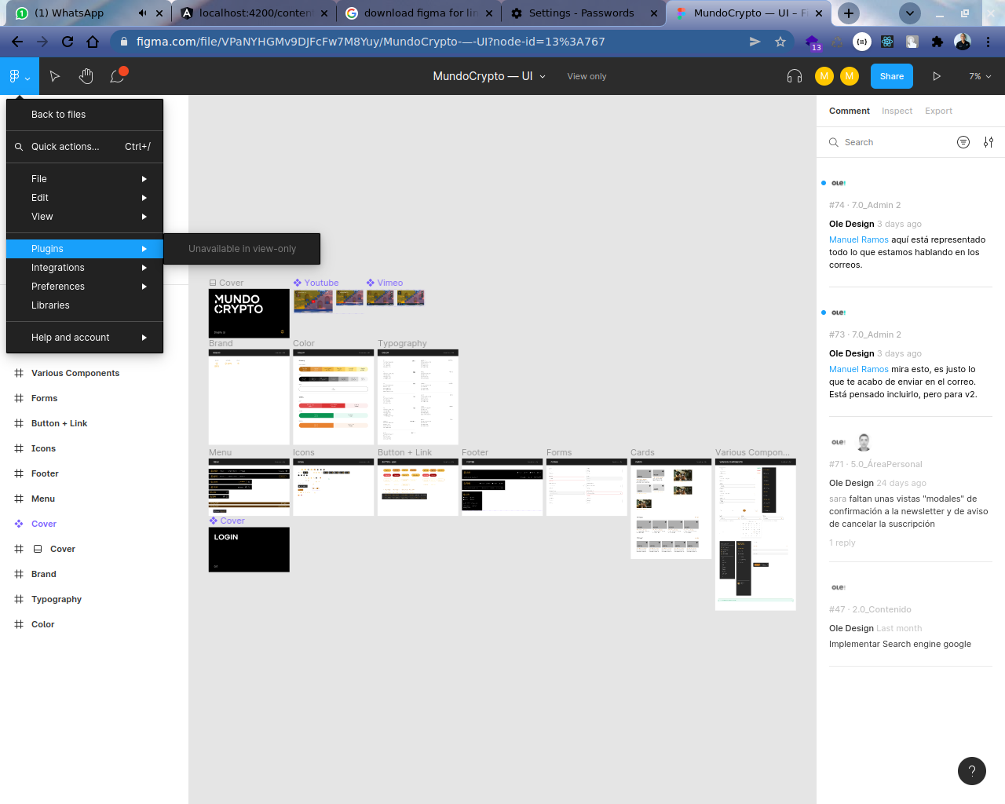The height and width of the screenshot is (804, 1005).
Task: Open the 1 reply link
Action: point(842,543)
